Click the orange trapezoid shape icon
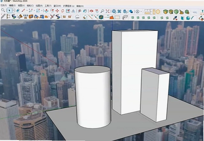Image resolution: width=204 pixels, height=141 pixels. (112, 17)
